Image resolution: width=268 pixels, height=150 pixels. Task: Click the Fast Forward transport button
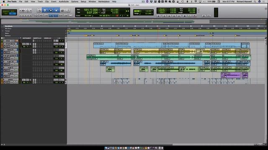(174, 16)
